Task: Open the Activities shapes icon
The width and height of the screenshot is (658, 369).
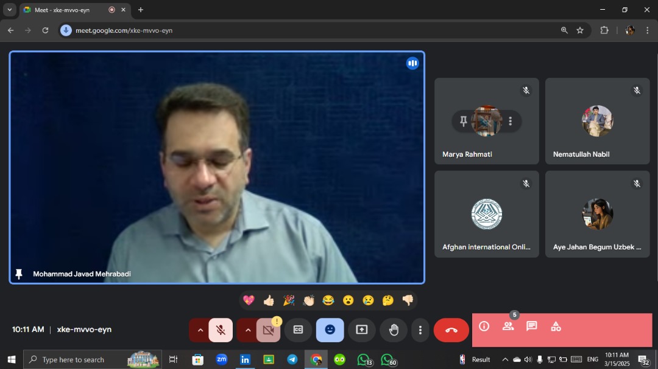Action: point(556,326)
